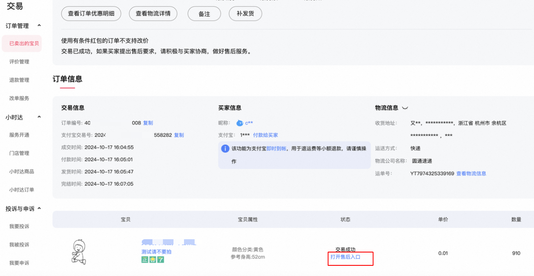Click the 补发货 button
This screenshot has width=534, height=276.
tap(245, 14)
